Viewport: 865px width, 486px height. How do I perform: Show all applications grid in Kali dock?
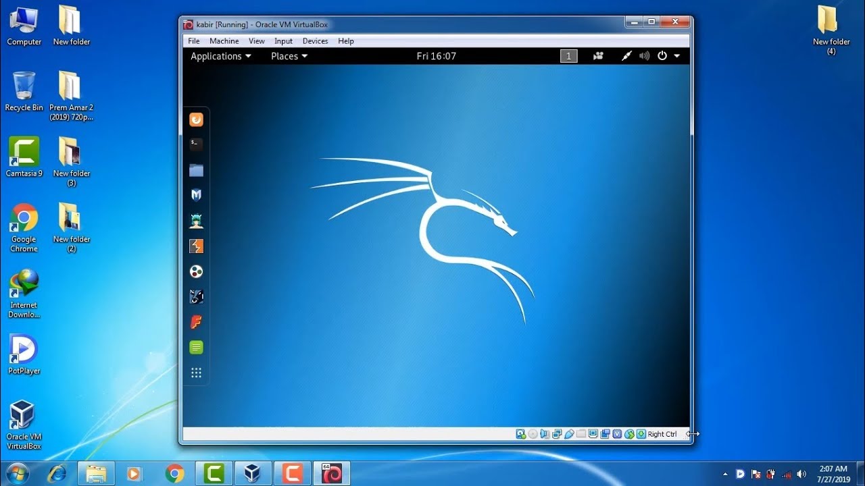196,373
